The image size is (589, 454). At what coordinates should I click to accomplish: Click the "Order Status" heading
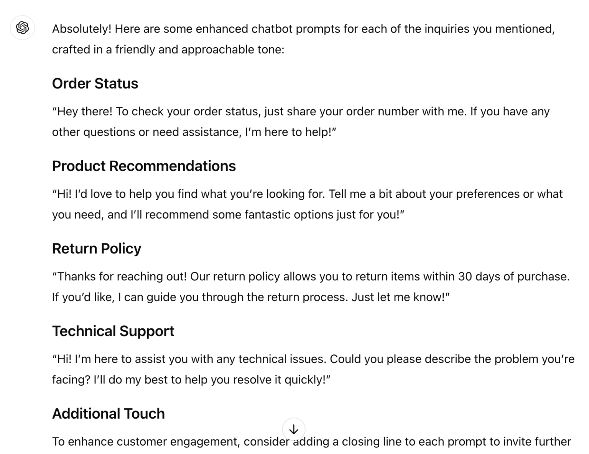click(95, 84)
